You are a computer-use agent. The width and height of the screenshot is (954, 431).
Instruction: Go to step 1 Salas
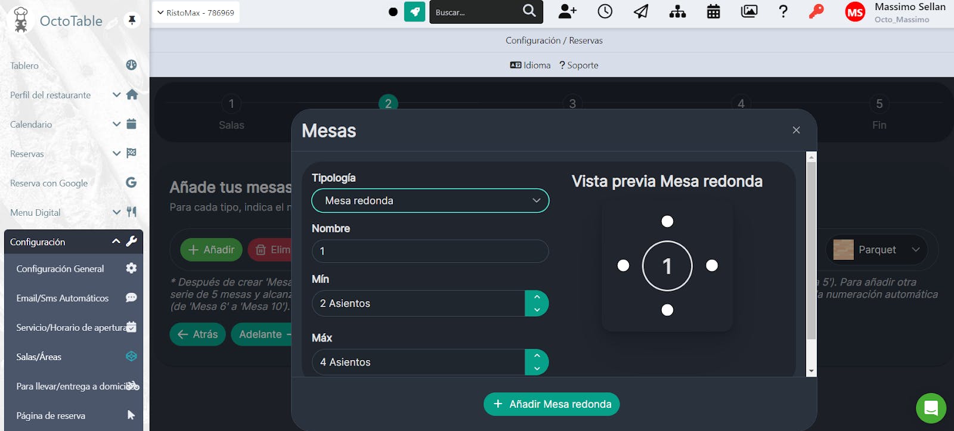point(231,113)
